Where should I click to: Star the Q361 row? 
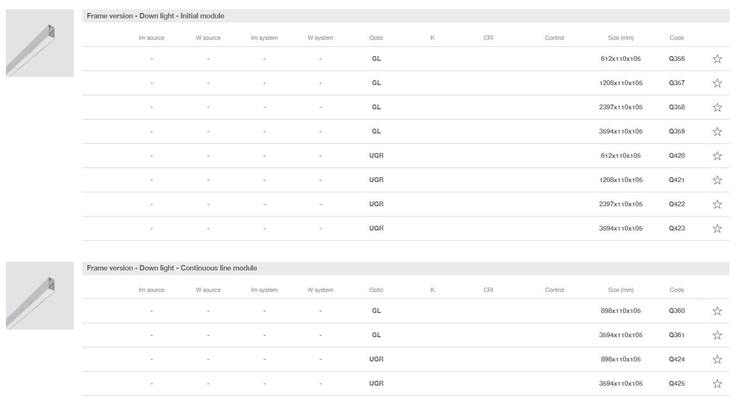[x=717, y=336]
